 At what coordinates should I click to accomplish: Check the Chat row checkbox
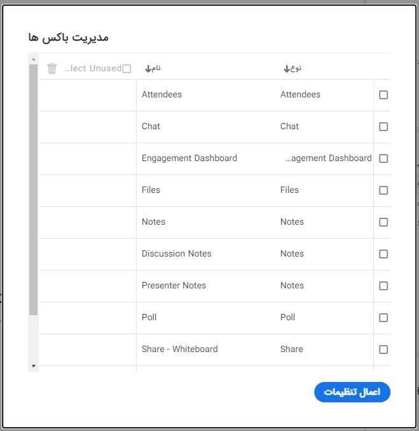click(x=383, y=127)
